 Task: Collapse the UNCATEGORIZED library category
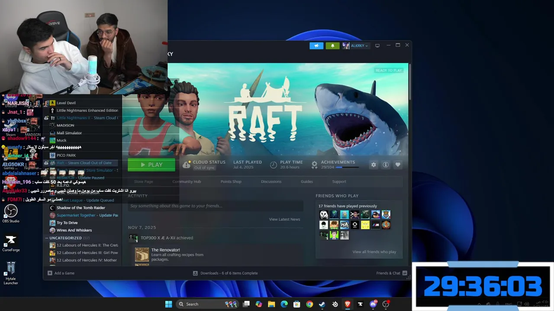(46, 238)
